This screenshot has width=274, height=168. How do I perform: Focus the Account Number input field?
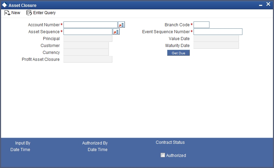click(91, 25)
